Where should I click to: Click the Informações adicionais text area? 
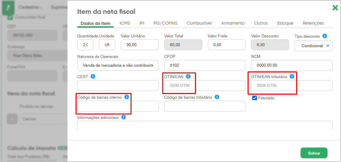point(205,126)
